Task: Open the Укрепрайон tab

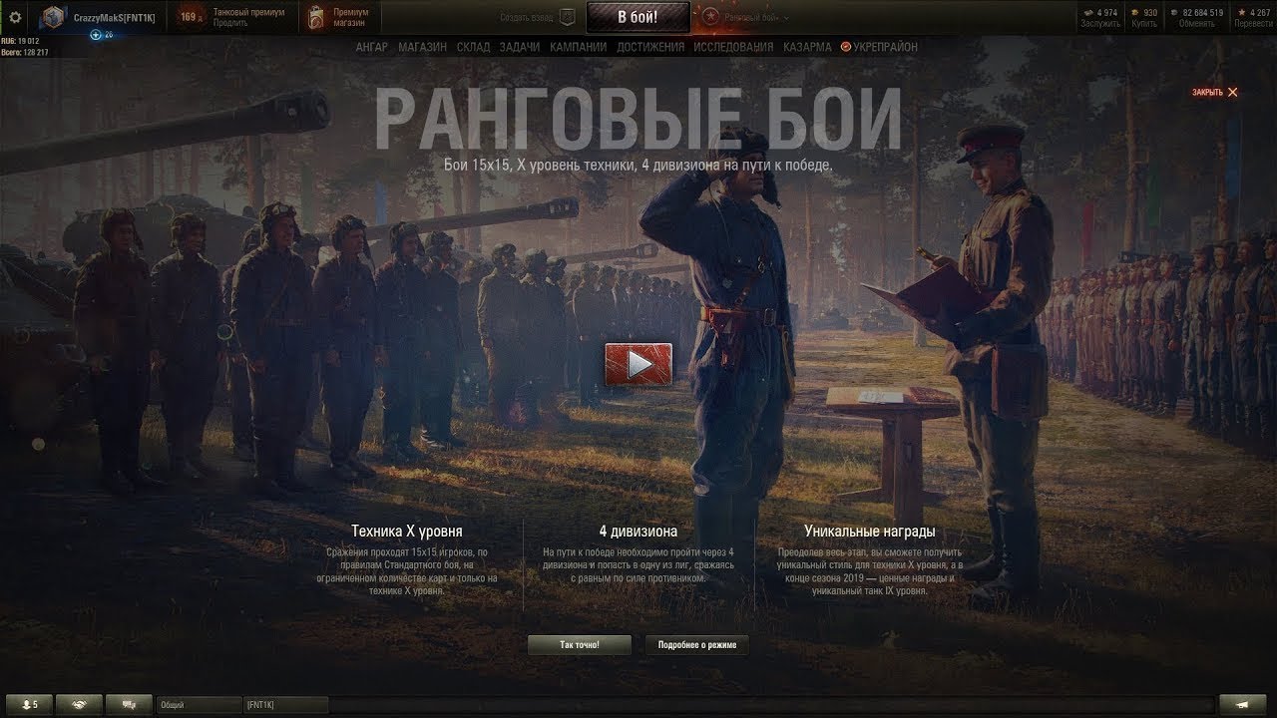Action: 879,47
